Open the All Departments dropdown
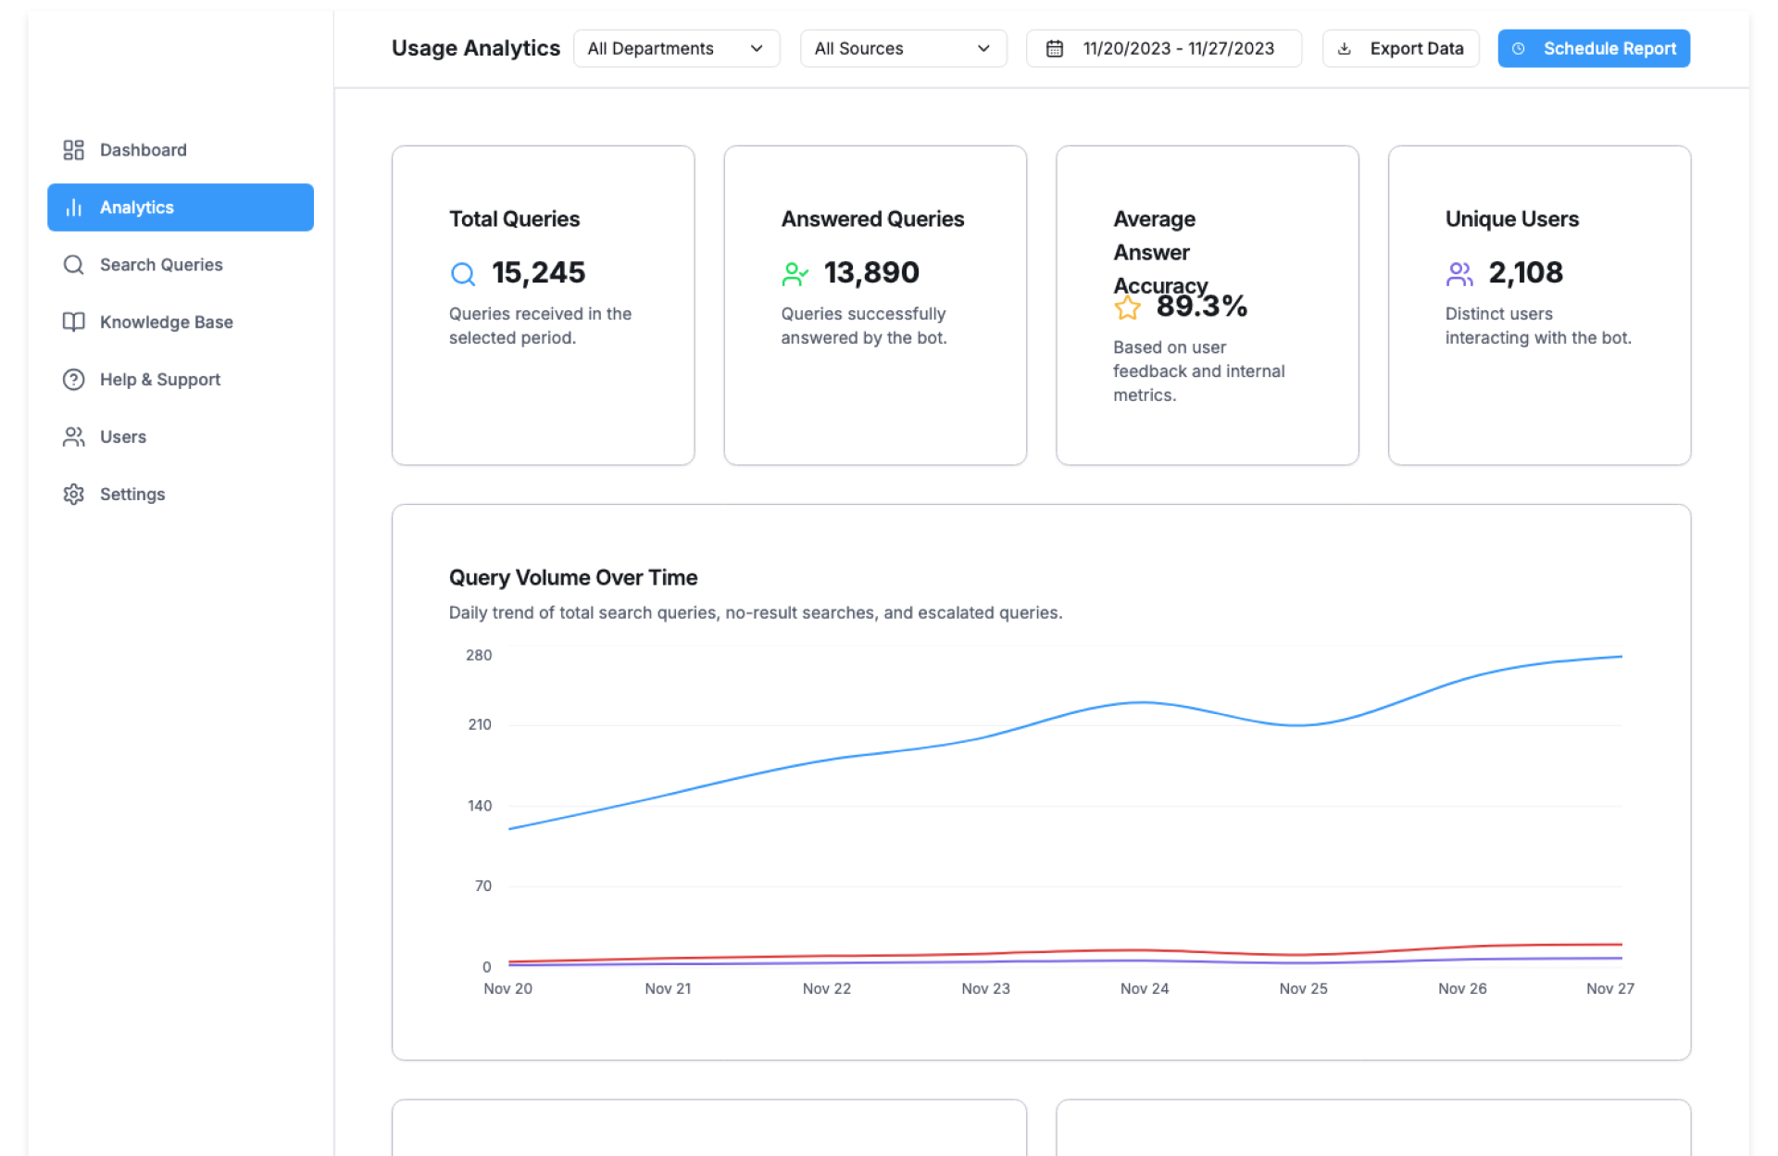The width and height of the screenshot is (1778, 1156). (676, 49)
